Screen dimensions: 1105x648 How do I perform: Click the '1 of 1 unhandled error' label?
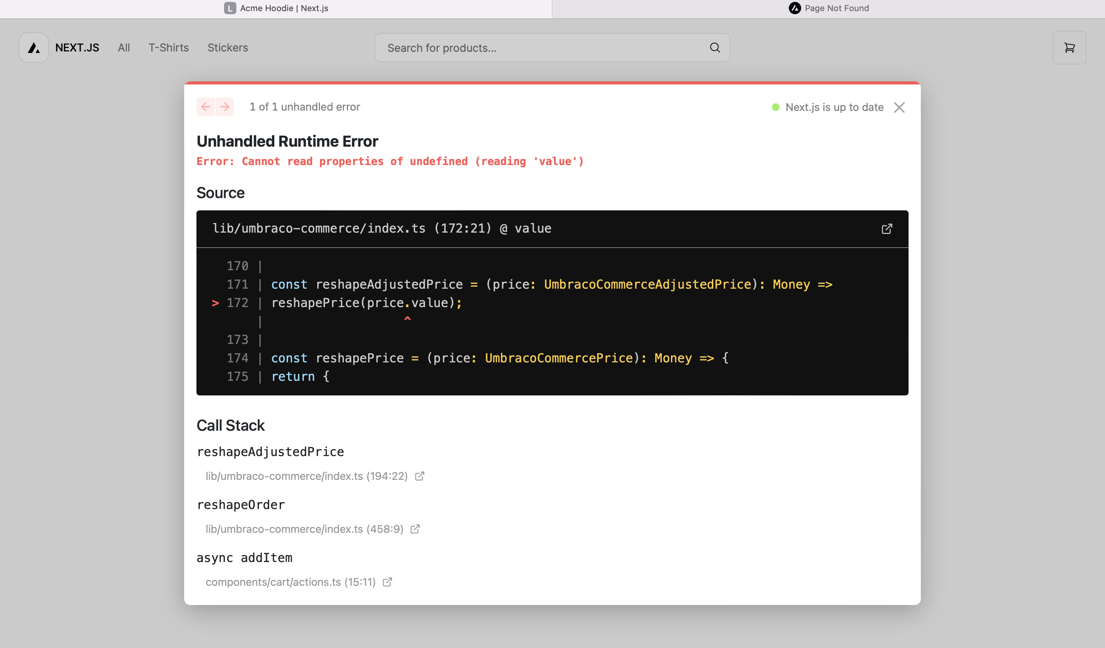[x=305, y=107]
